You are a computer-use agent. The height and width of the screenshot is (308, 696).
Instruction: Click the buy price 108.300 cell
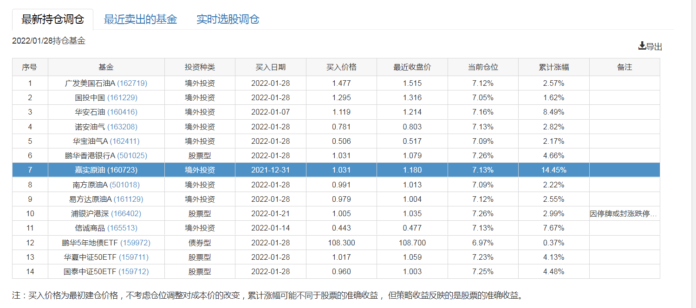(342, 243)
